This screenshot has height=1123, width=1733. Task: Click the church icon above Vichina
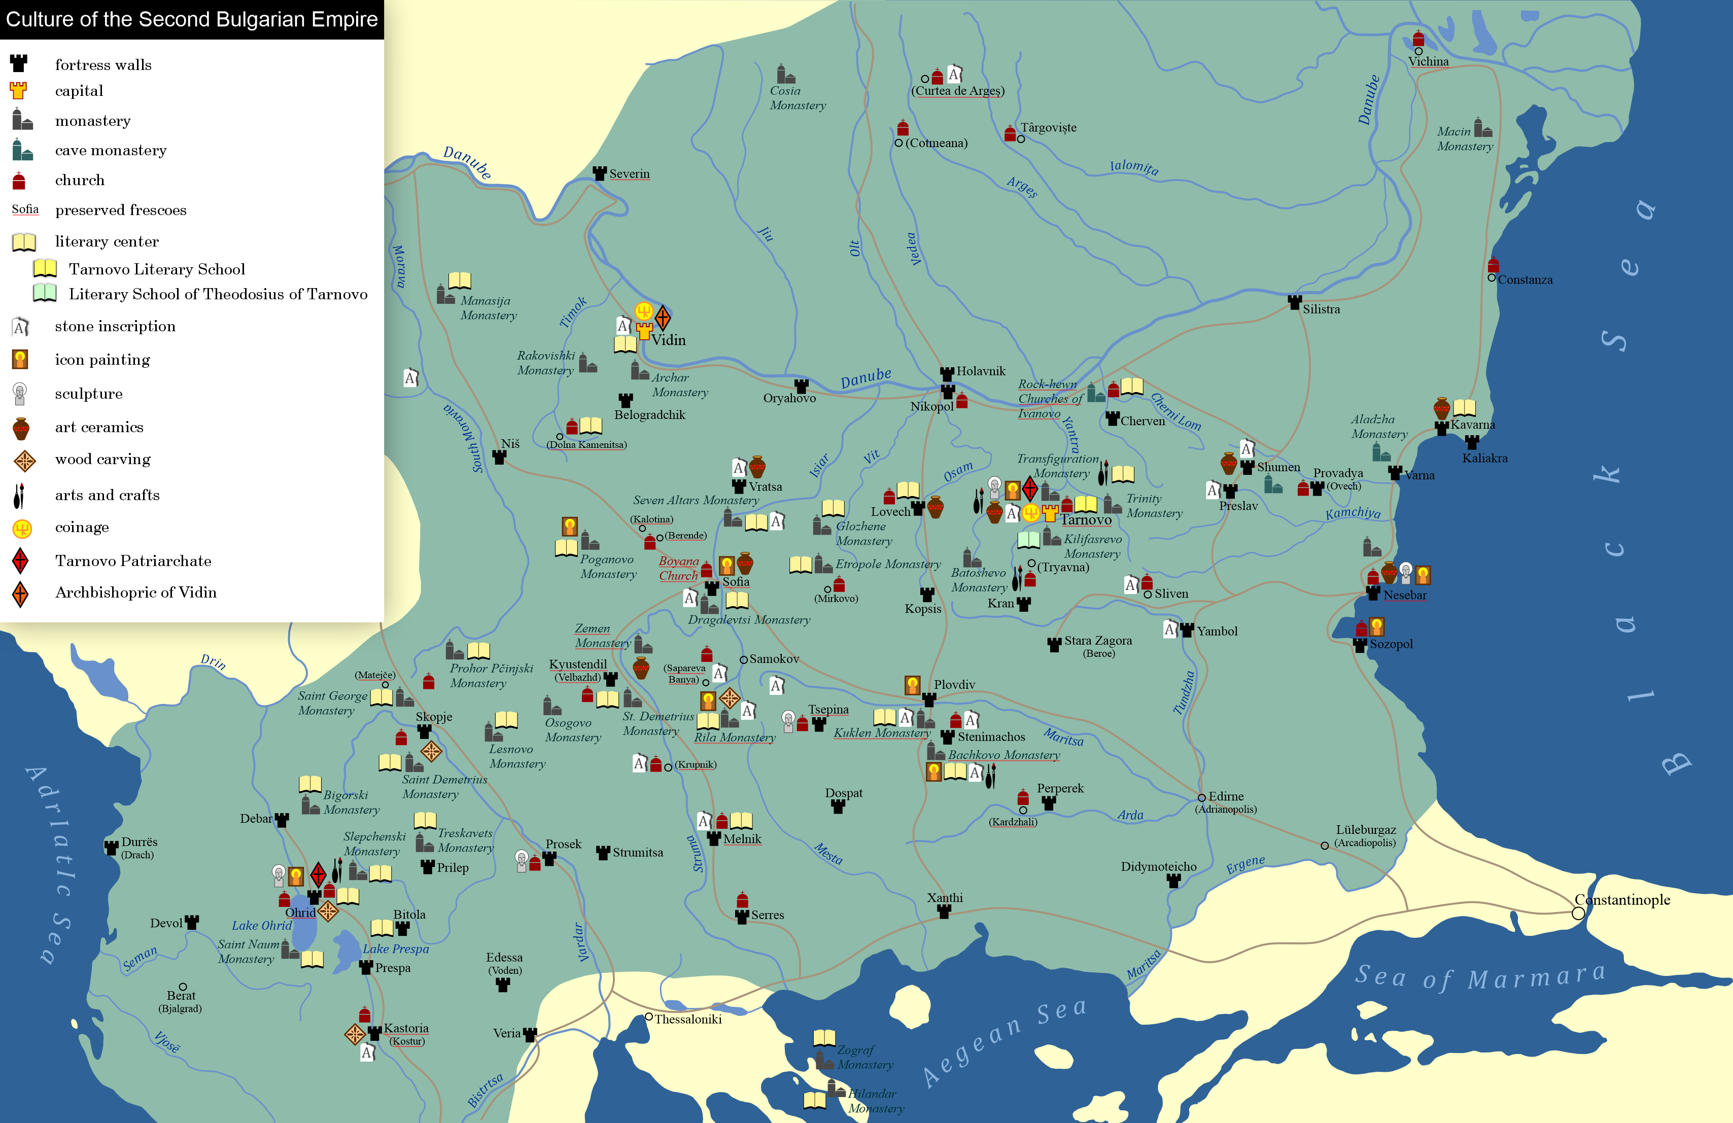1418,38
